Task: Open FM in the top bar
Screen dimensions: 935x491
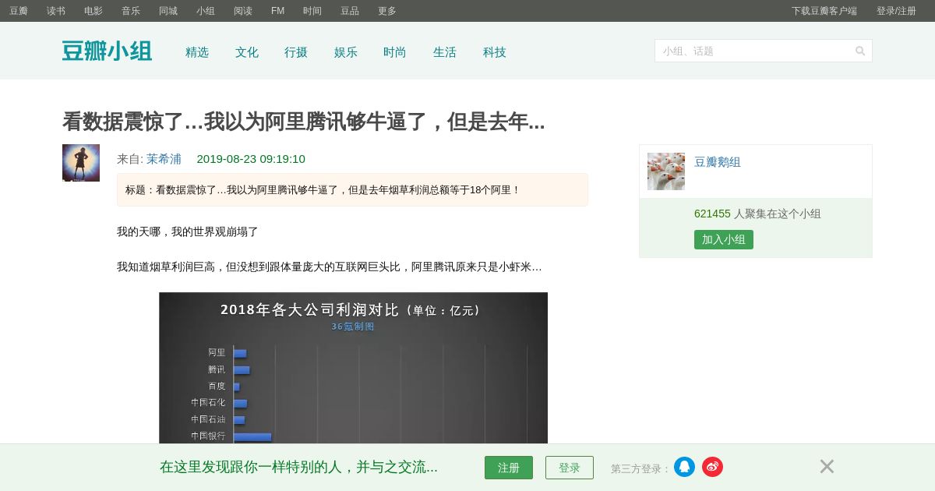Action: tap(277, 11)
